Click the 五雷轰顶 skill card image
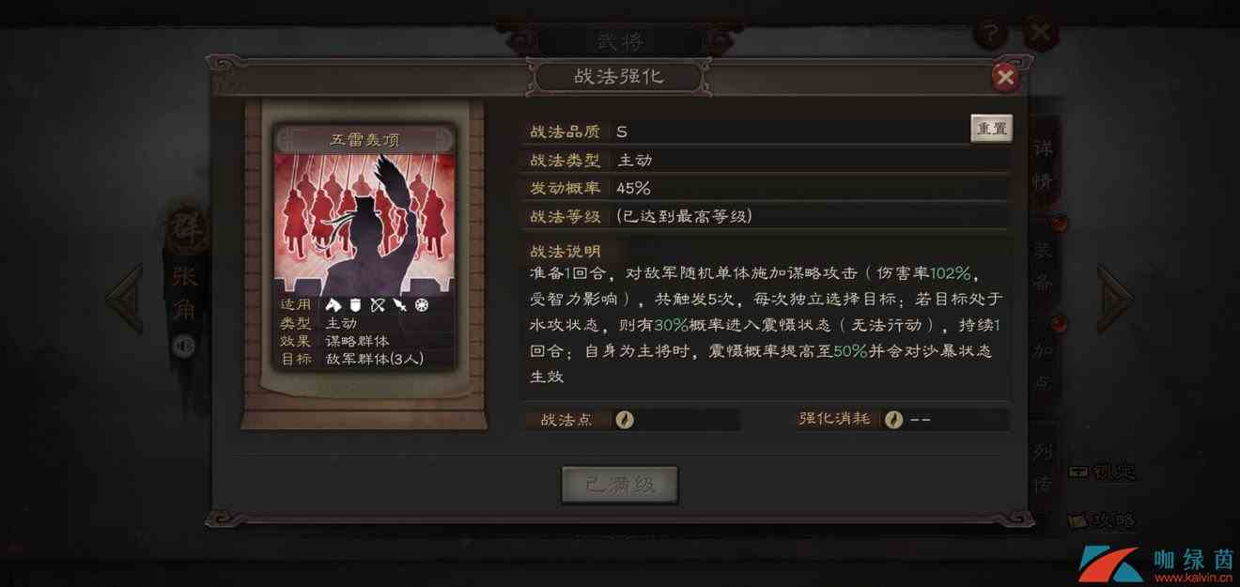Screen dimensions: 1240x587 (365, 224)
